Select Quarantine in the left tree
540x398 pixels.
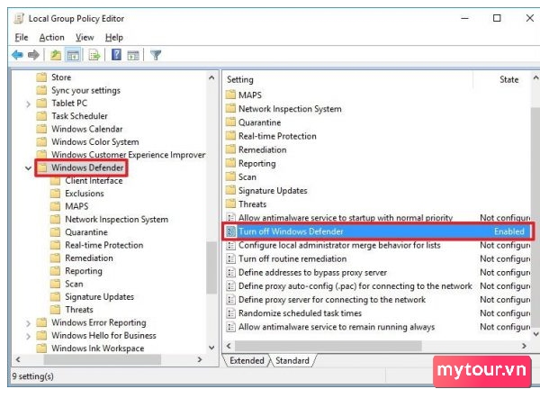tap(86, 232)
